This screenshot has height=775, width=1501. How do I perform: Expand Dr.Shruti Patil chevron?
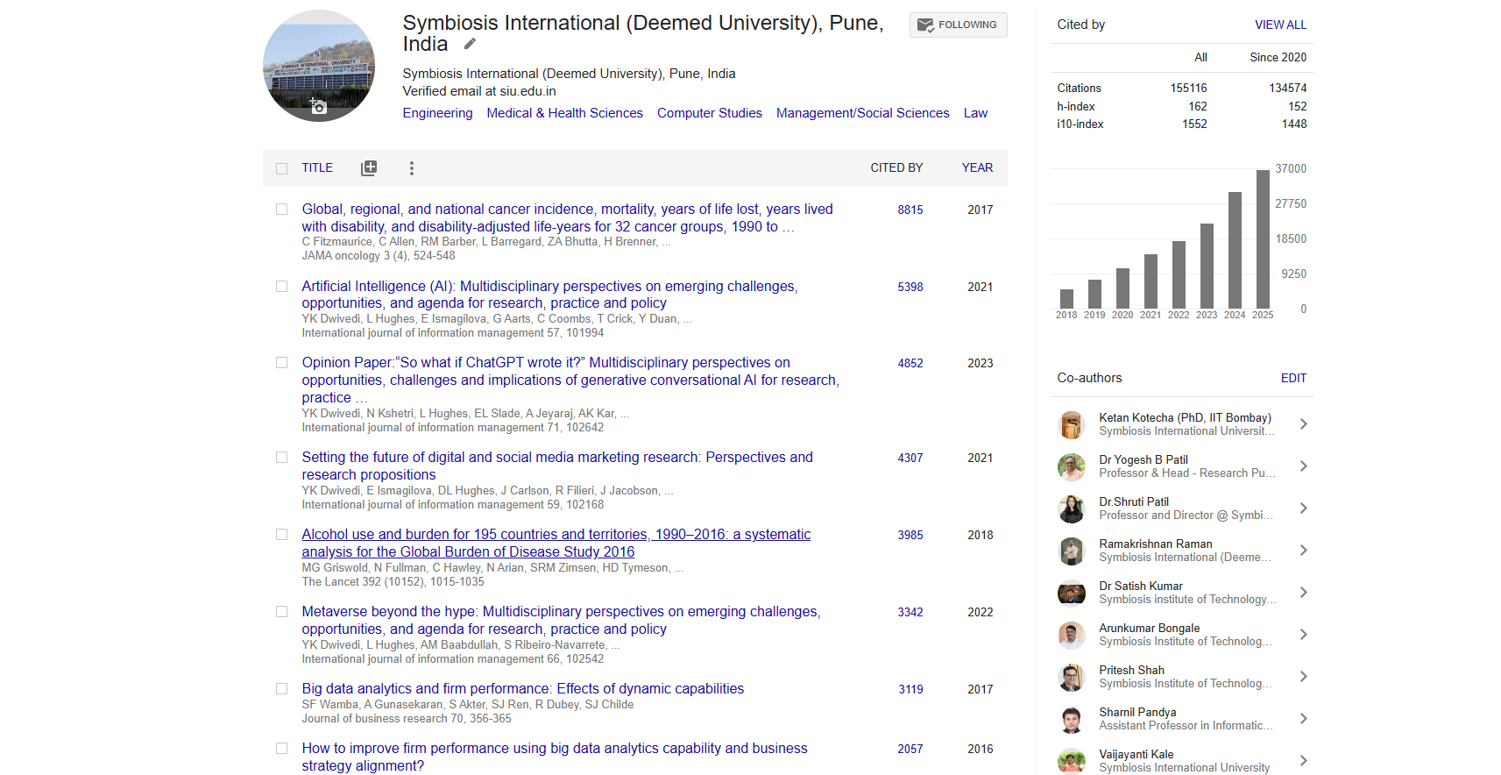coord(1303,508)
